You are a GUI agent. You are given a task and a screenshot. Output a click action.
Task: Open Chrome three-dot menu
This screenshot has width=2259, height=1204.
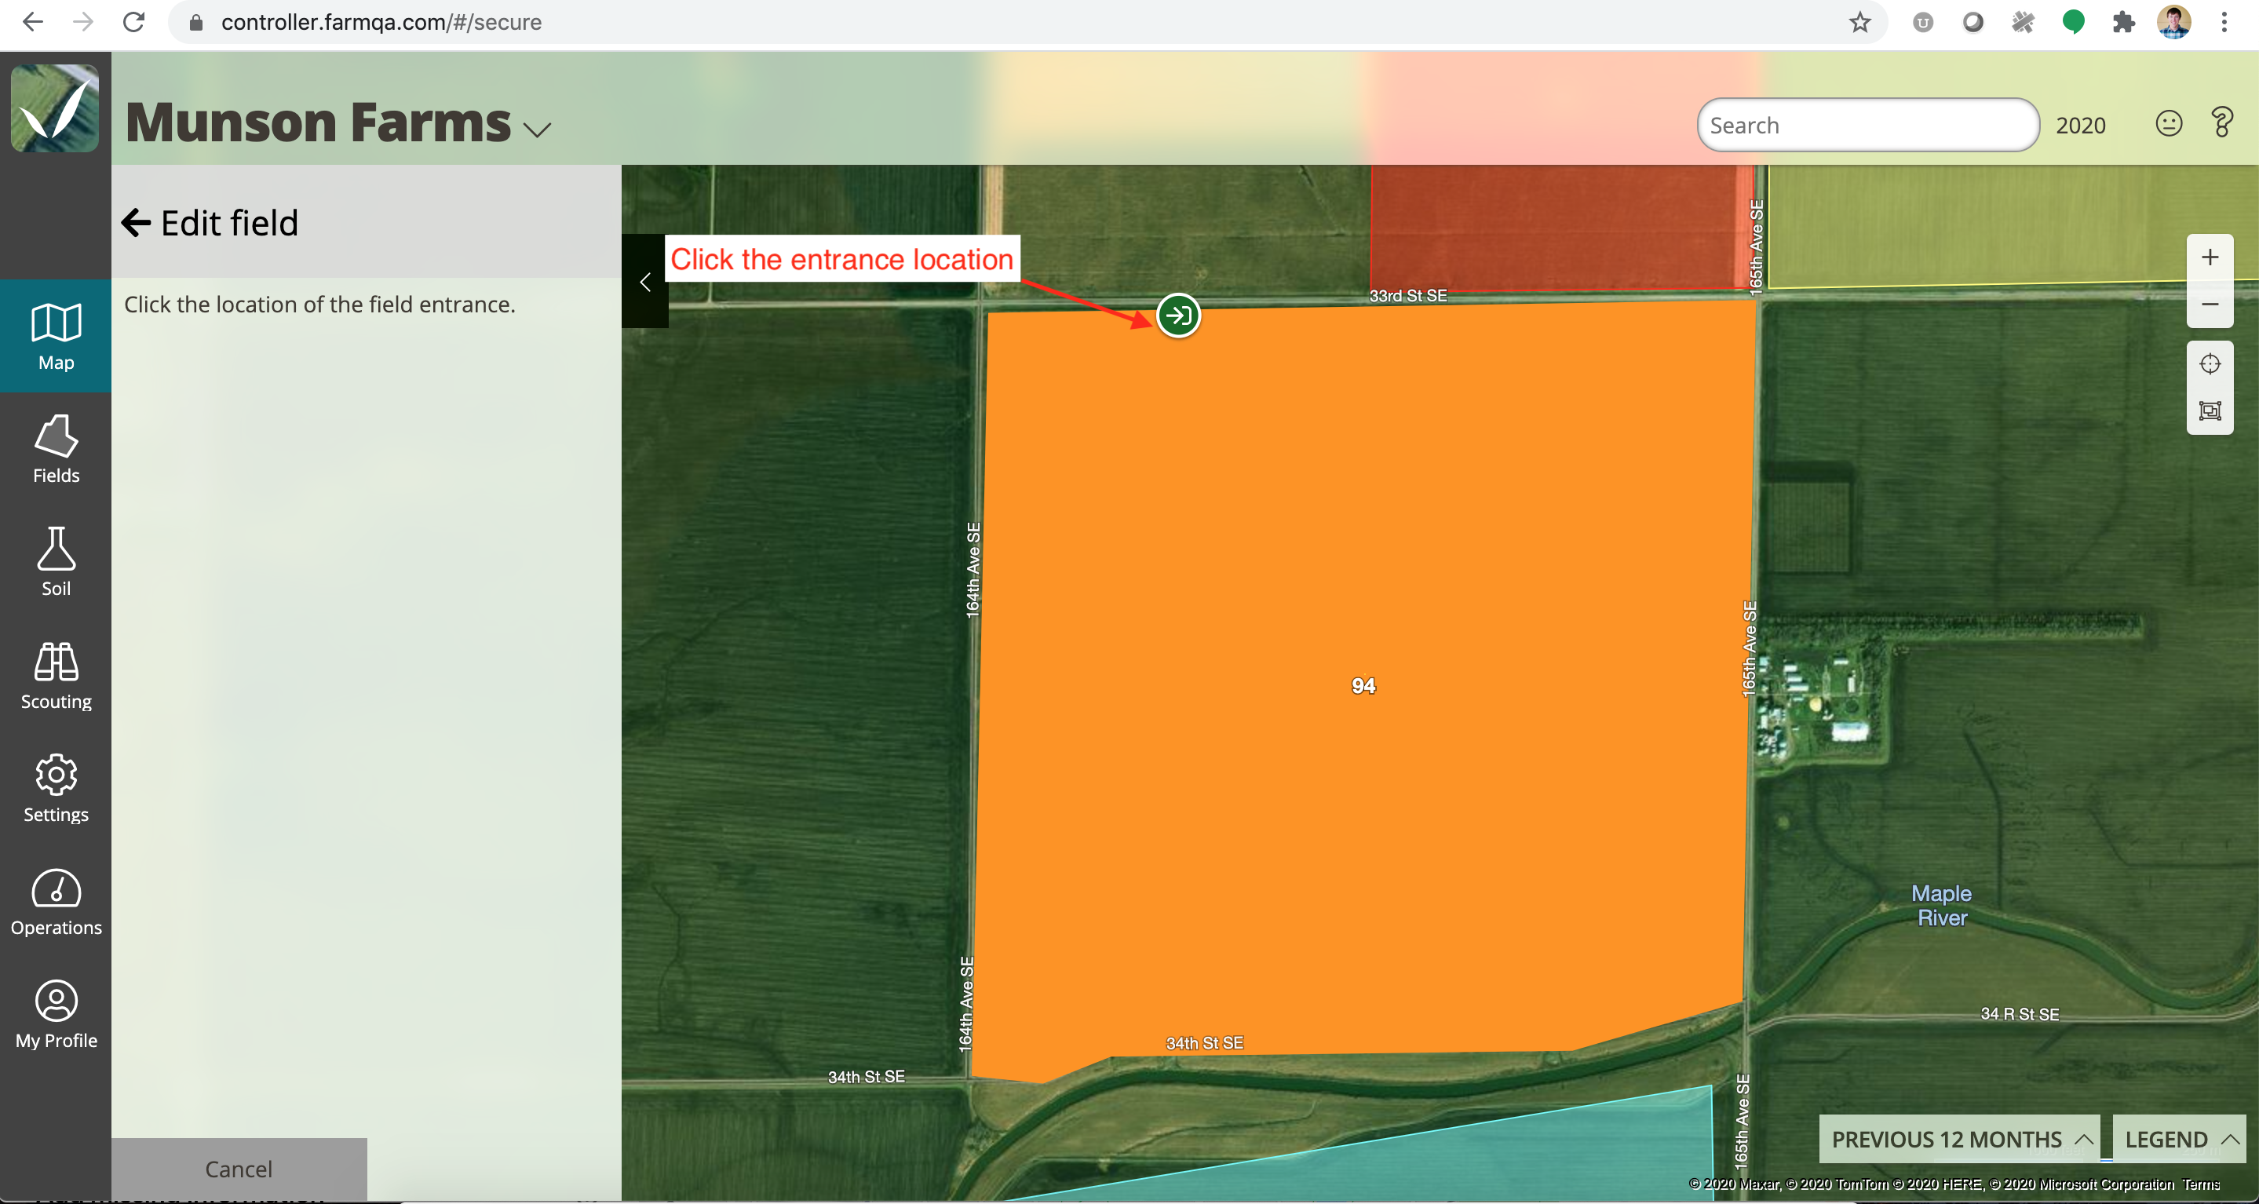point(2224,22)
